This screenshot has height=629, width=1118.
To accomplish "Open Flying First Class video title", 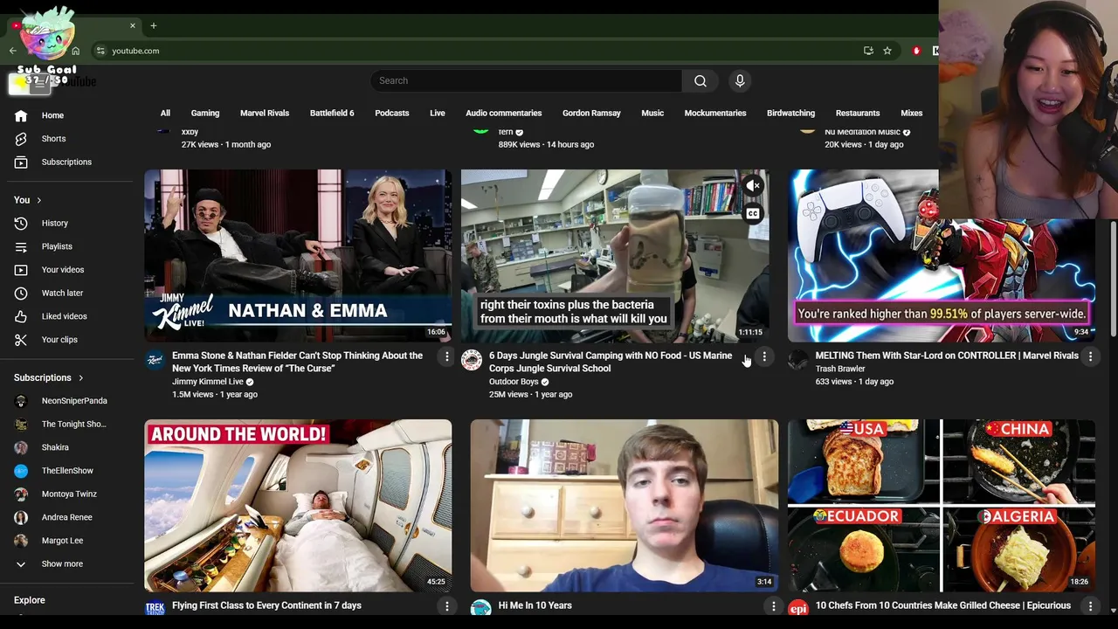I will [266, 605].
